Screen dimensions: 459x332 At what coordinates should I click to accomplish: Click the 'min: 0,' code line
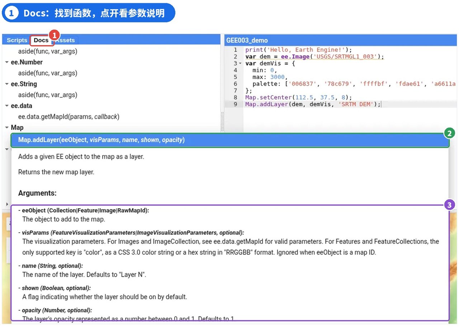265,70
